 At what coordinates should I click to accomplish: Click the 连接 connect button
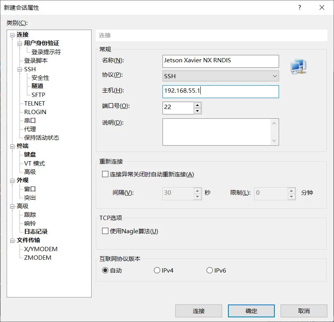click(x=199, y=311)
